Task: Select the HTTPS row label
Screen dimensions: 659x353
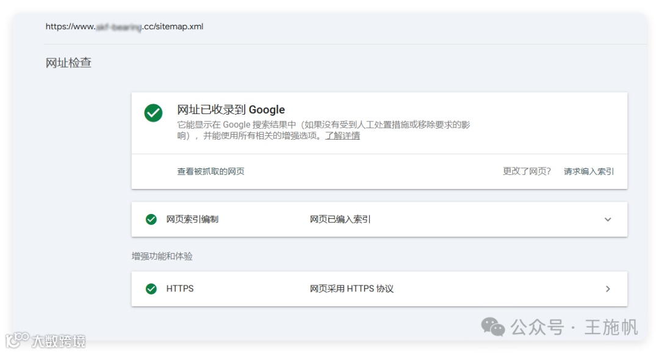Action: (180, 289)
